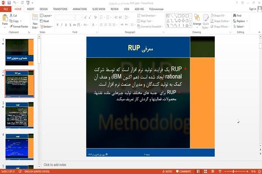Open the Drawing dialog launcher
Viewport: 262px width, 174px height.
pyautogui.click(x=230, y=32)
